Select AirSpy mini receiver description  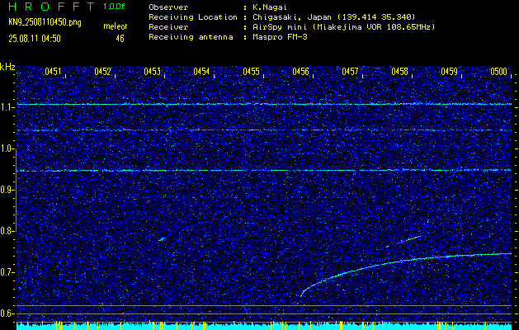[x=343, y=26]
